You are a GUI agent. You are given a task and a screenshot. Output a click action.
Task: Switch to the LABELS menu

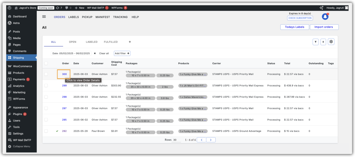(74, 17)
